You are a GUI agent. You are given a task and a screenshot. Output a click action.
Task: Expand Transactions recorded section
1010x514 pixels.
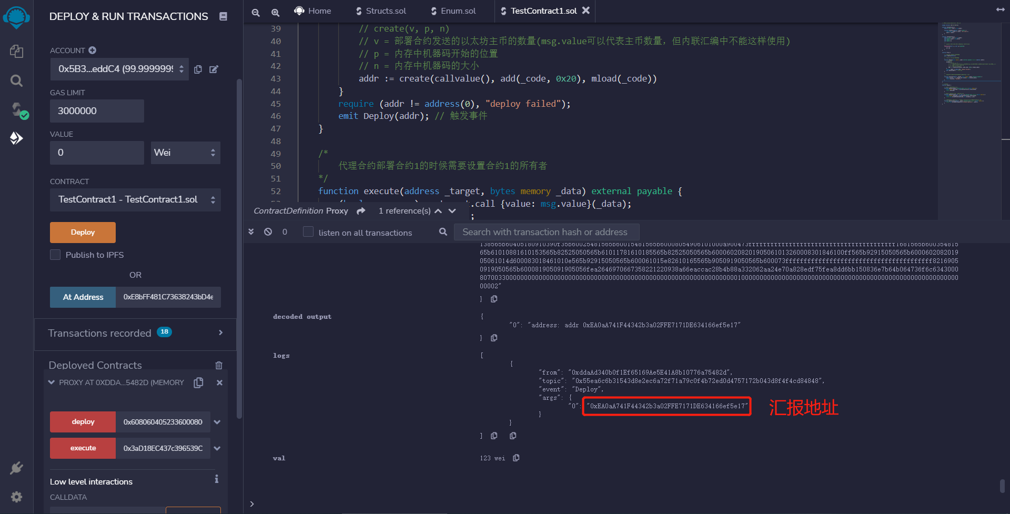click(220, 332)
